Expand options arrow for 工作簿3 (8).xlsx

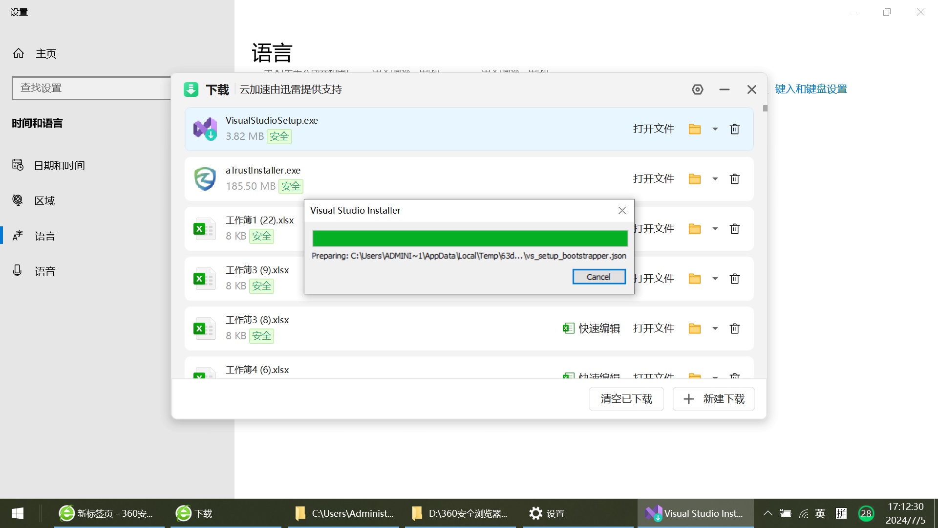715,329
